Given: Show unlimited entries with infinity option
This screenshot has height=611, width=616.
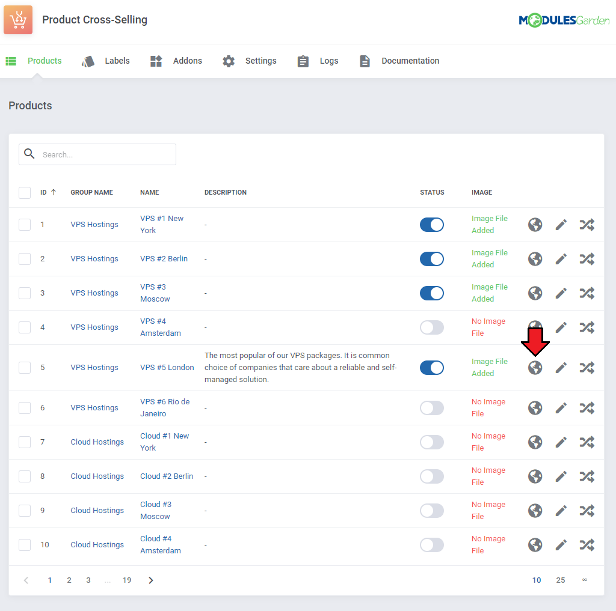Looking at the screenshot, I should pos(585,580).
